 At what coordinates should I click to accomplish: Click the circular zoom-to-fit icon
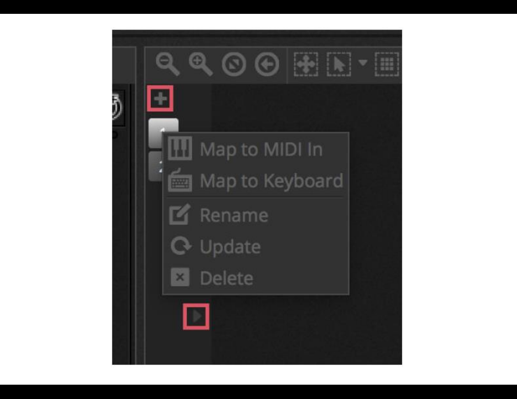[x=234, y=64]
